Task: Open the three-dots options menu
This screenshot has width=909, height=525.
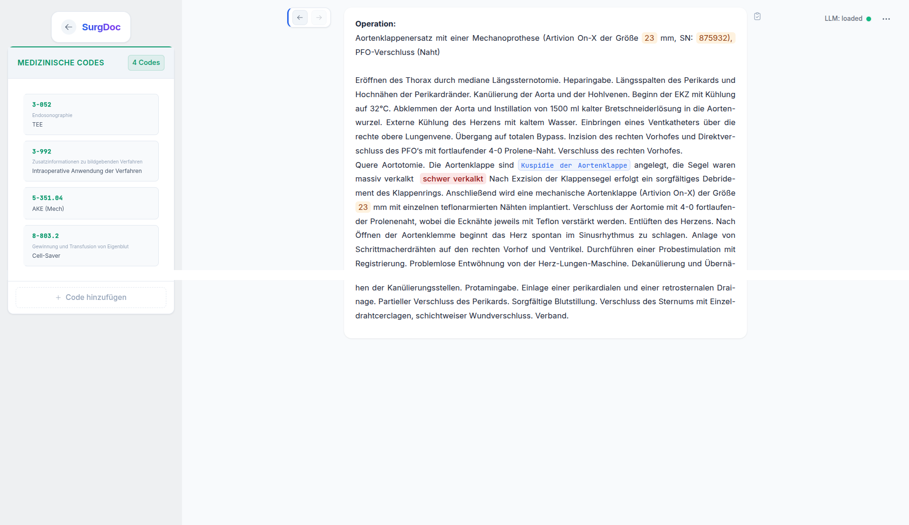Action: tap(886, 19)
